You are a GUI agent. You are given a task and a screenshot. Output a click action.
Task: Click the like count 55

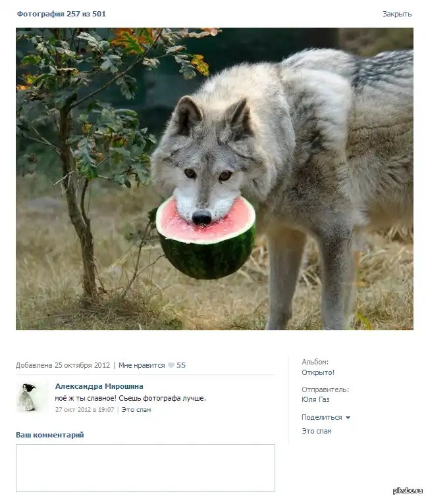[x=181, y=365]
